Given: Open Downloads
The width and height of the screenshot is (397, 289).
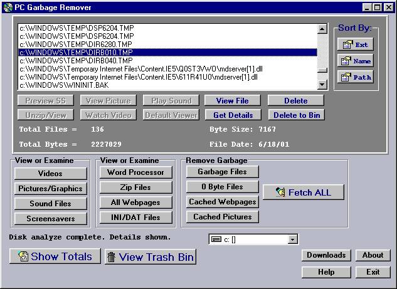Looking at the screenshot, I should click(326, 255).
